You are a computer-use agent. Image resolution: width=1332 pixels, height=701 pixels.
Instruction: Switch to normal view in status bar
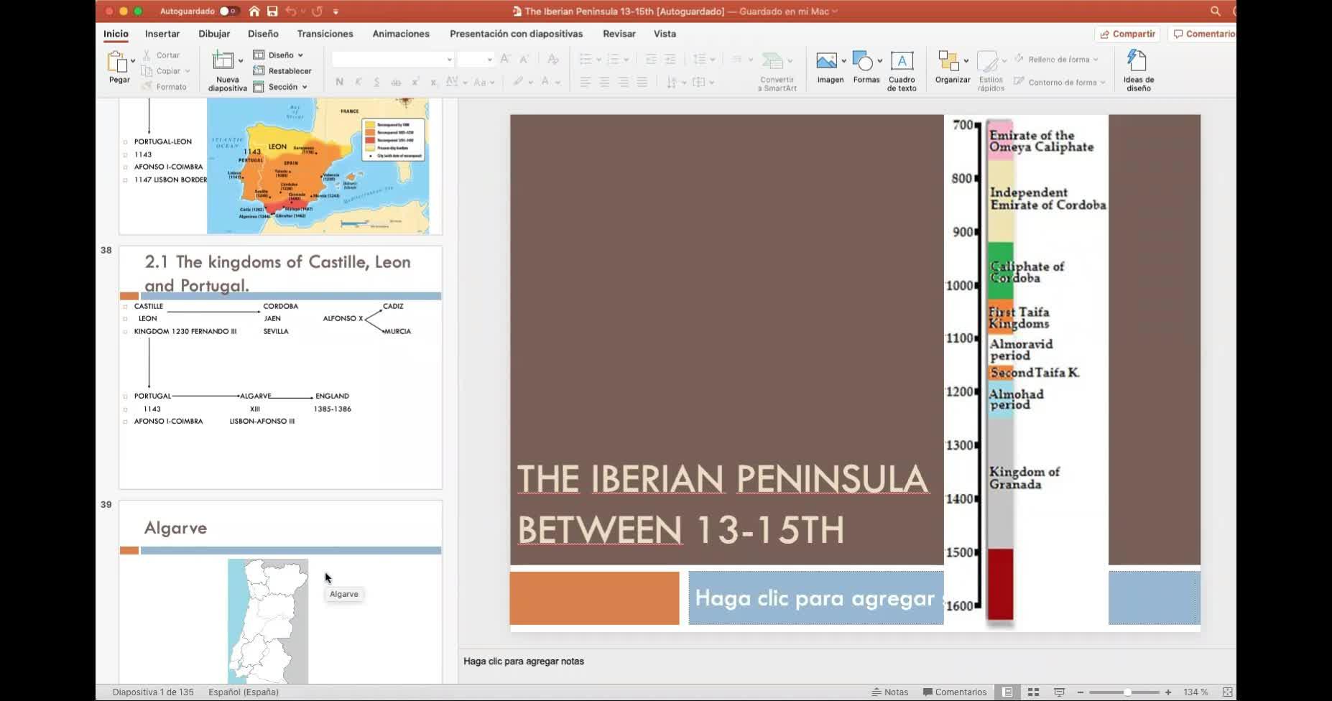[x=1007, y=692]
